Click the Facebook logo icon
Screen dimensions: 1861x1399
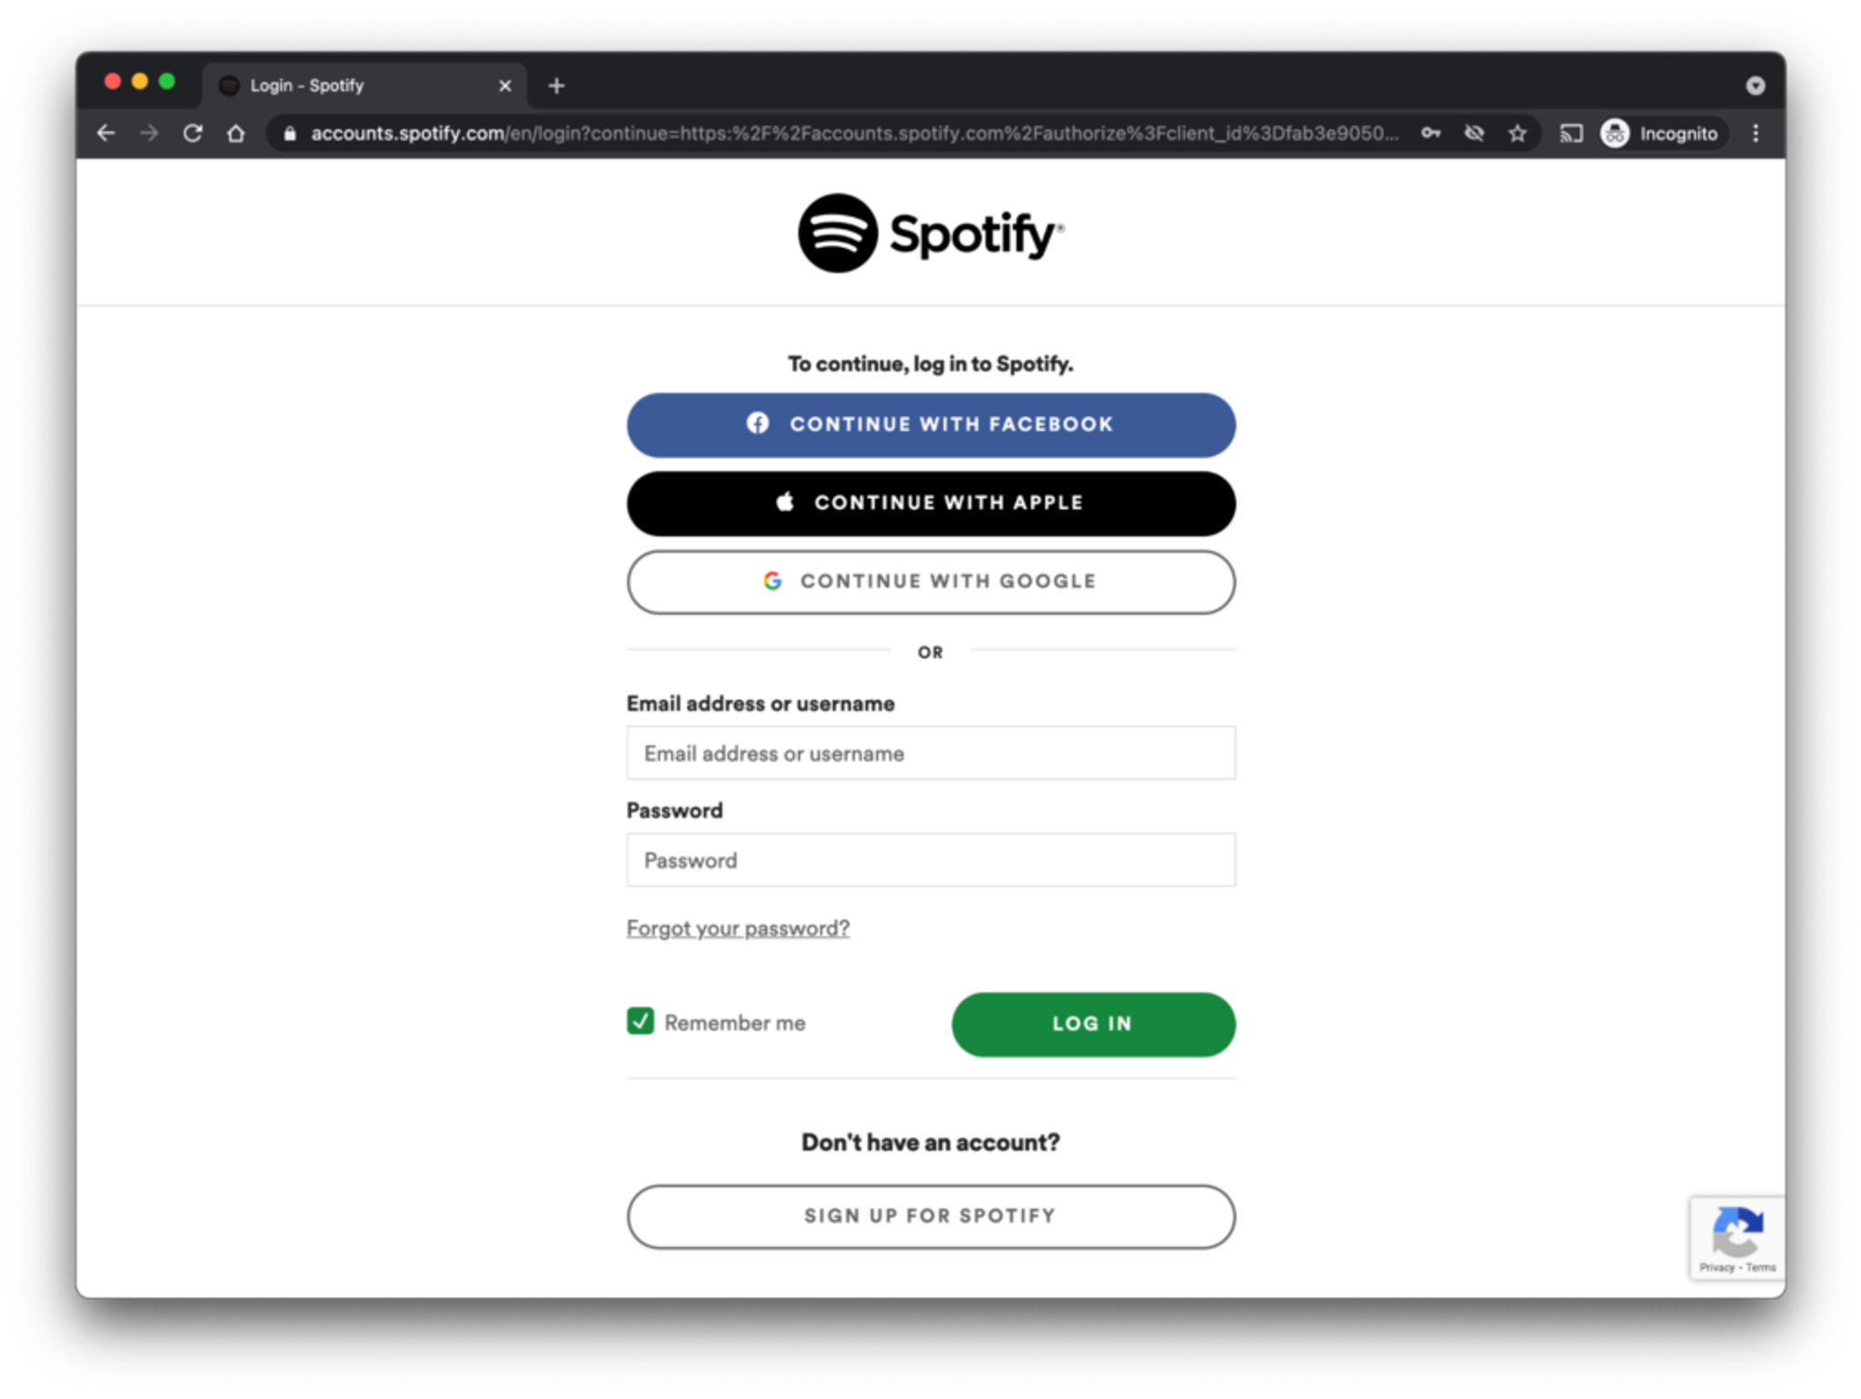pyautogui.click(x=760, y=425)
